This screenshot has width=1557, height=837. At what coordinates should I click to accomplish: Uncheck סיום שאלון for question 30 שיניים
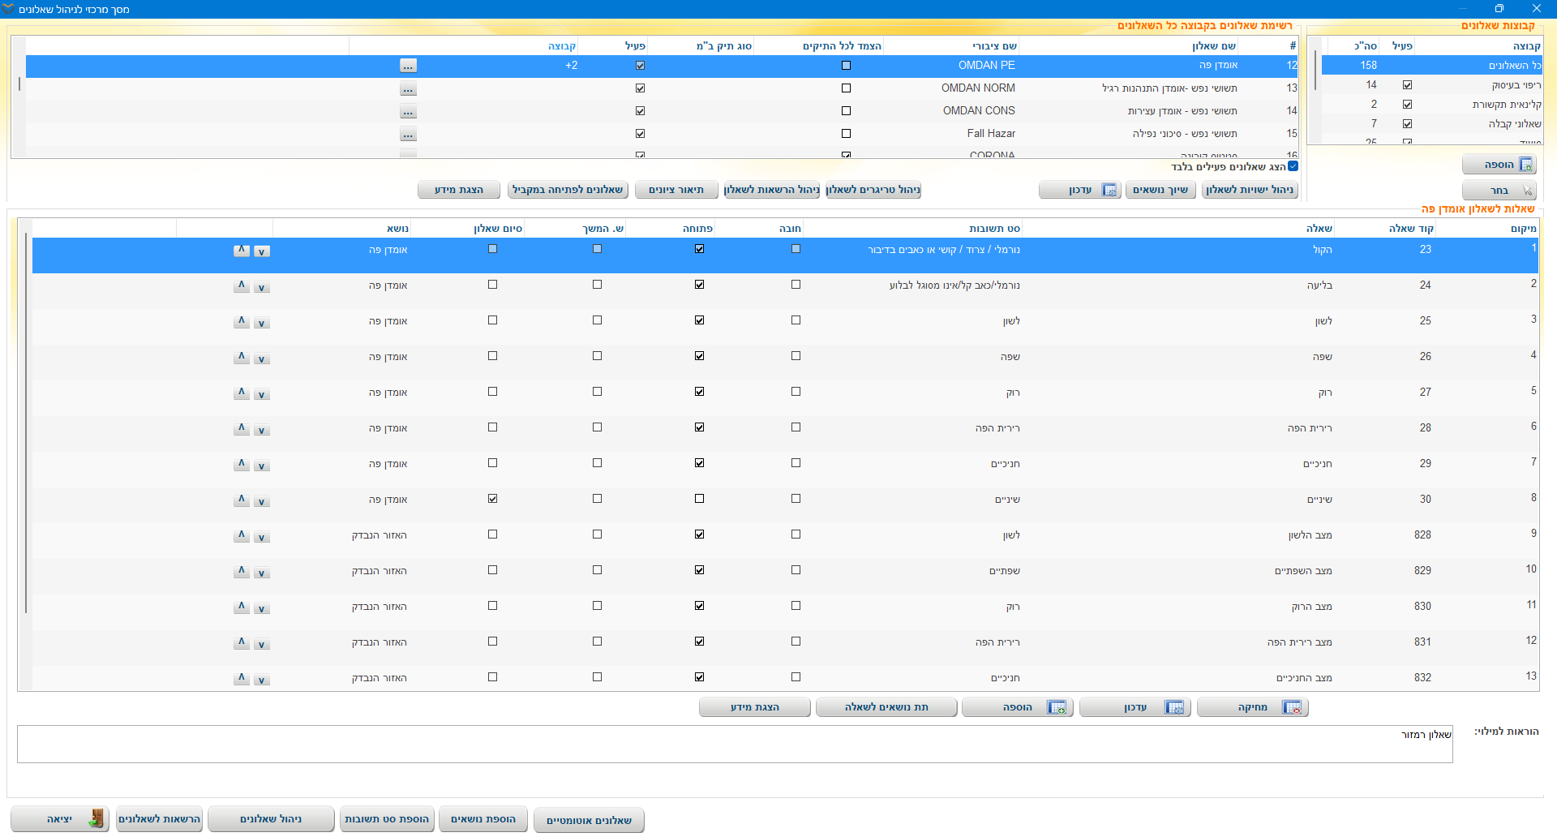[492, 499]
